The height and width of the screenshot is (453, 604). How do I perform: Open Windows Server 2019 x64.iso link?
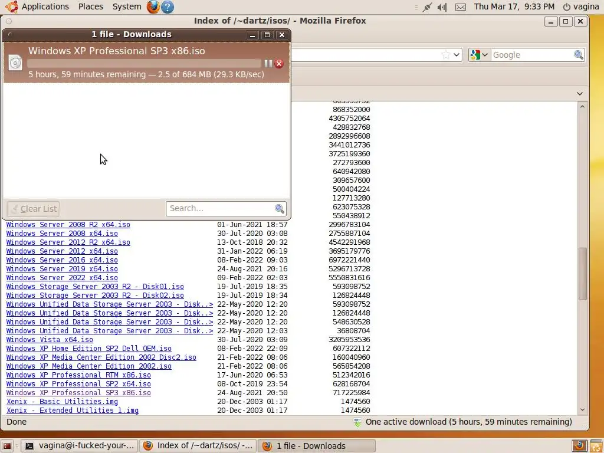pos(62,269)
